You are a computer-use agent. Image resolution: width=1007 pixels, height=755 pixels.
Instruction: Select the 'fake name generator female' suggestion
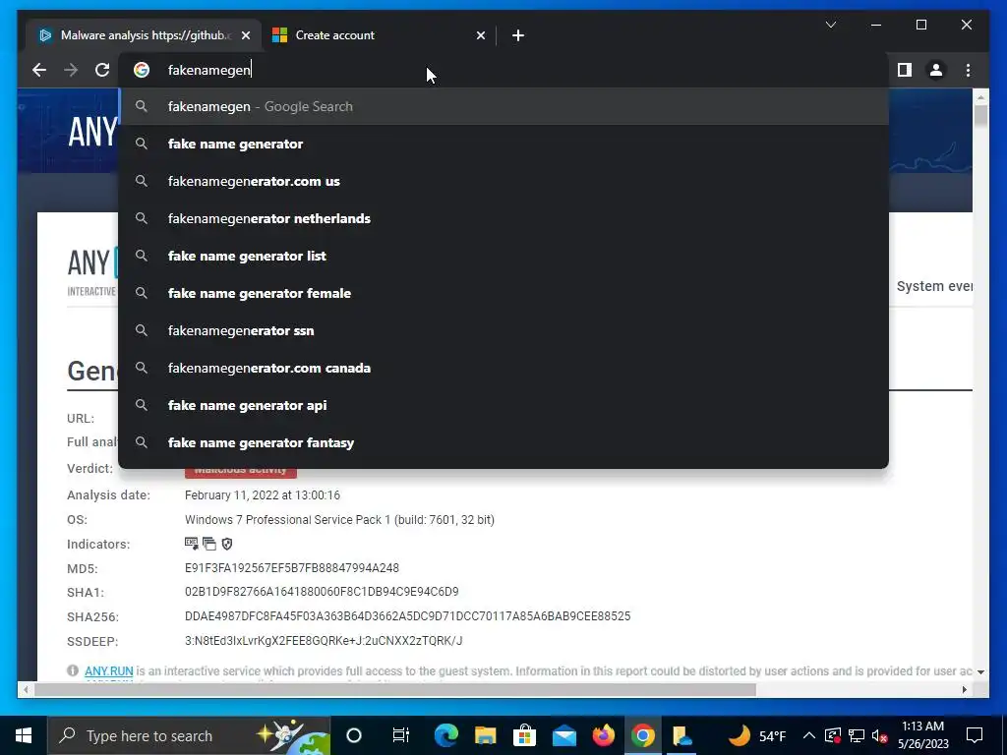(x=503, y=293)
